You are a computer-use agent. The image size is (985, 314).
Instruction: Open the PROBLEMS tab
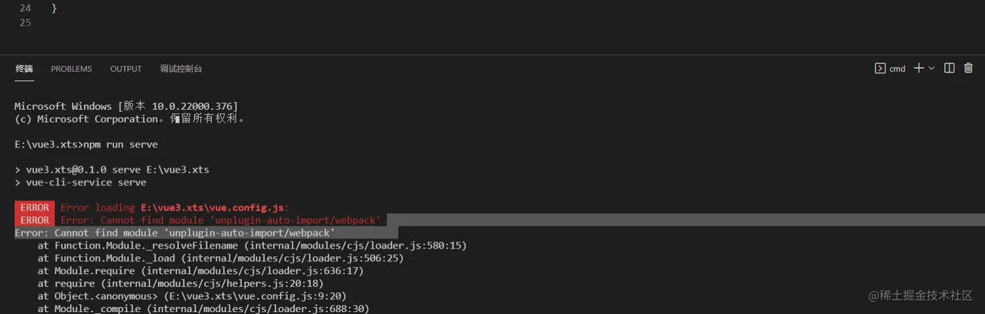point(72,69)
